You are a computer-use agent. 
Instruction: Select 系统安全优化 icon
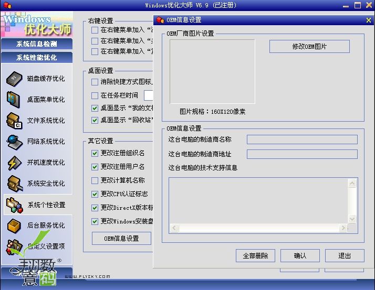tap(15, 184)
